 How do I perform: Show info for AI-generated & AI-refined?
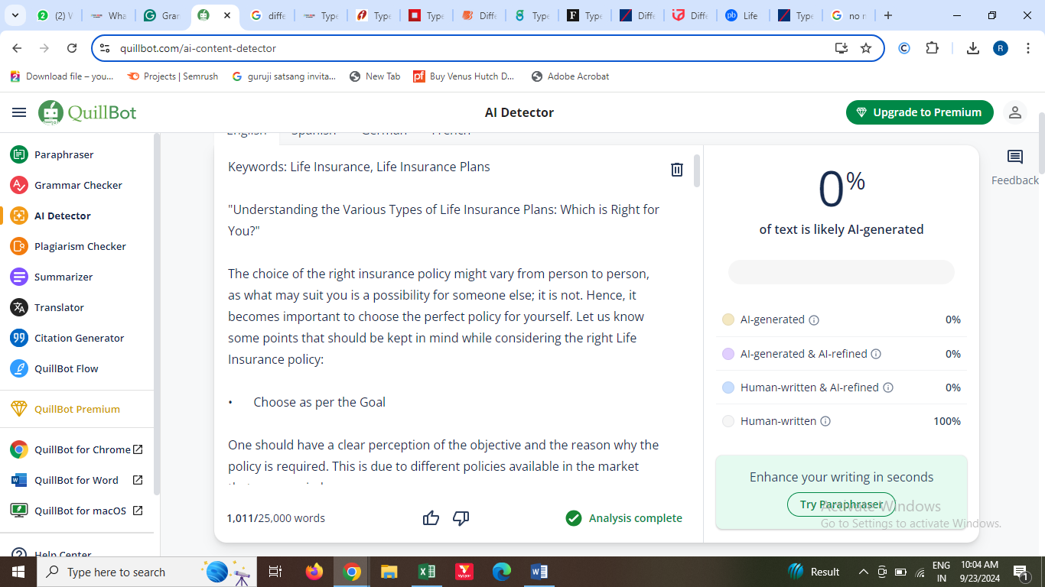coord(876,354)
